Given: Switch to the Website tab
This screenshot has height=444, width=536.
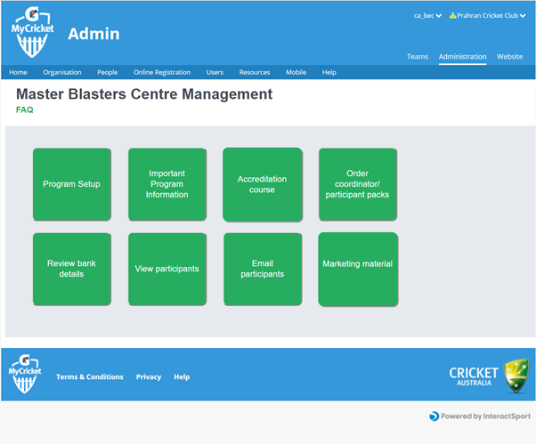Looking at the screenshot, I should click(509, 57).
